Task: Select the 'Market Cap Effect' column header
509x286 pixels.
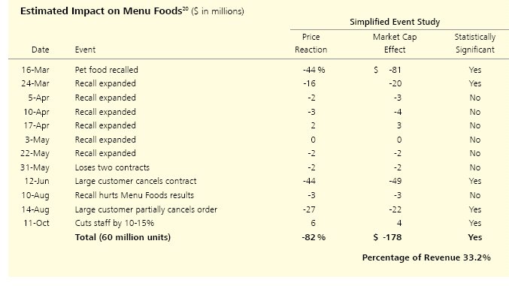Action: click(x=395, y=43)
